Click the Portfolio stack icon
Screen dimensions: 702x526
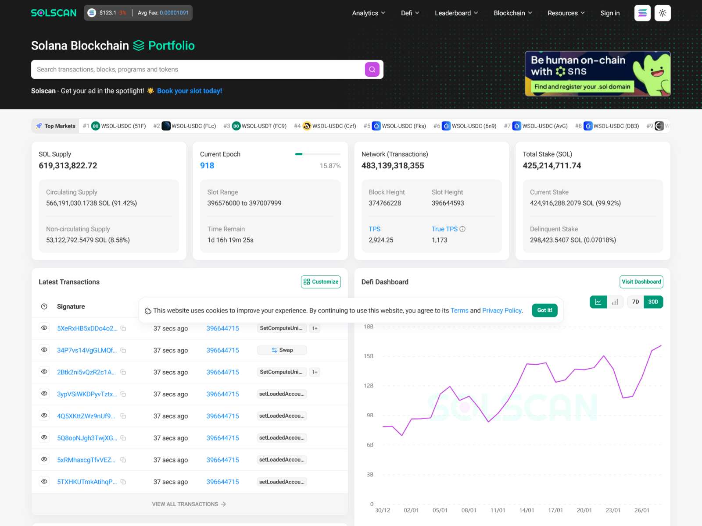(x=139, y=46)
